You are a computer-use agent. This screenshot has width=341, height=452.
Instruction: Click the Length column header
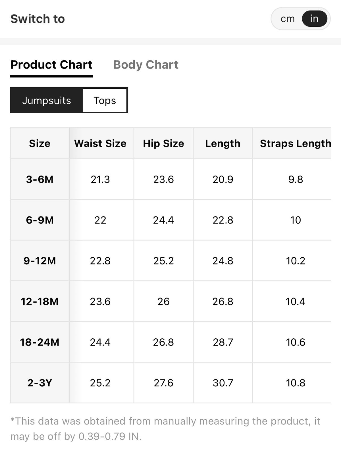pyautogui.click(x=223, y=143)
